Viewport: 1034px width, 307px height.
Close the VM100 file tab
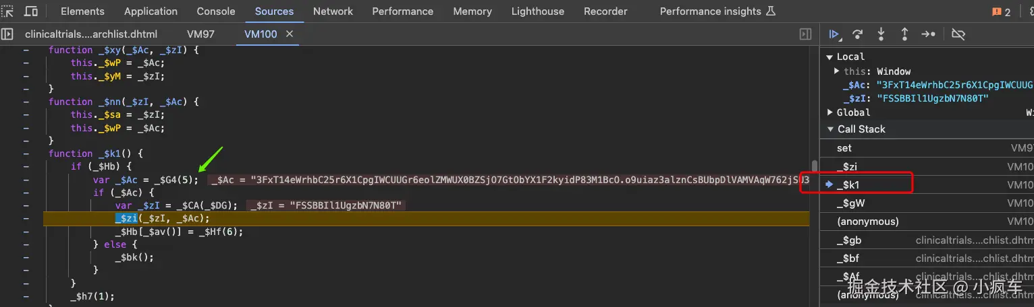(290, 34)
